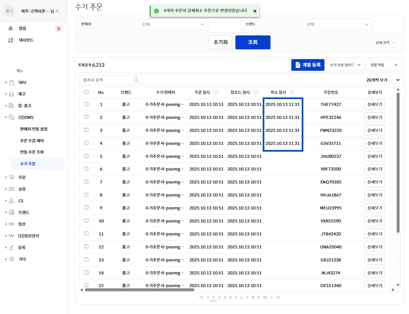This screenshot has height=314, width=409.
Task: Select checkbox of order row 10
Action: (86, 220)
